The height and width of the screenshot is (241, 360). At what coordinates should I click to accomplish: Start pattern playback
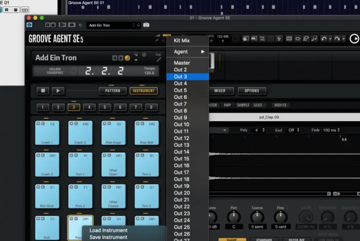click(x=58, y=90)
